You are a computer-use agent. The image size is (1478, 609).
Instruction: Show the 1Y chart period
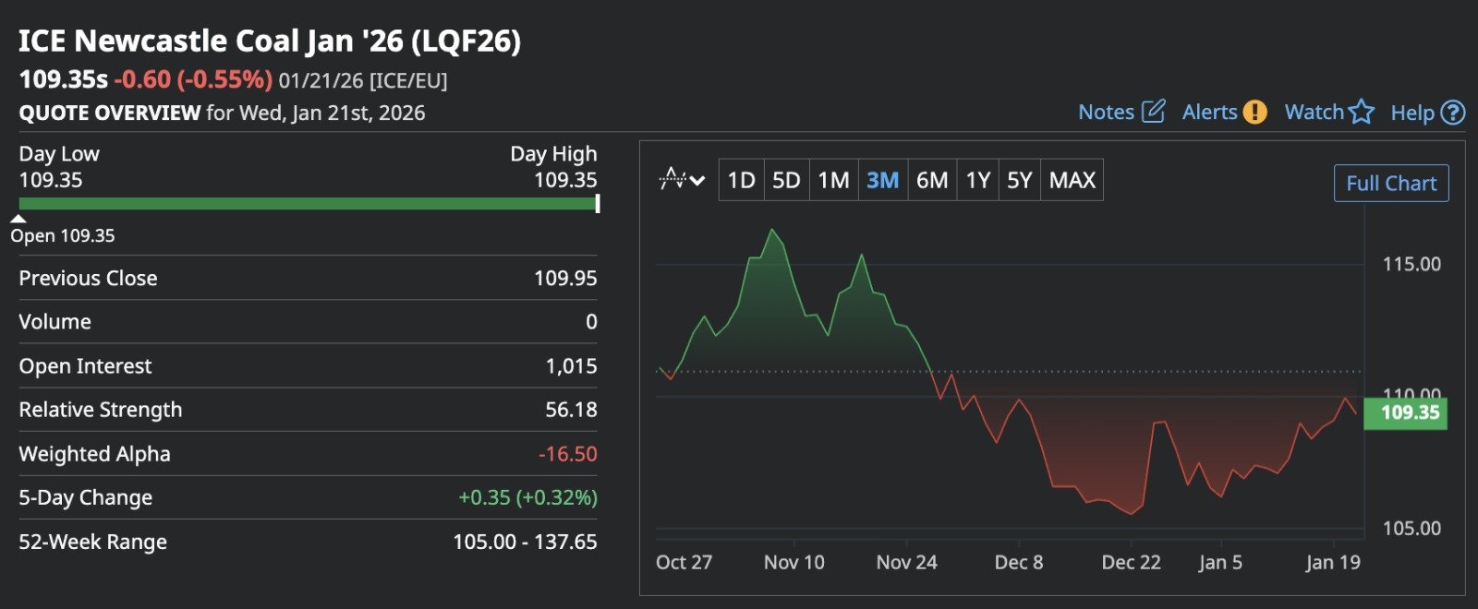(977, 180)
